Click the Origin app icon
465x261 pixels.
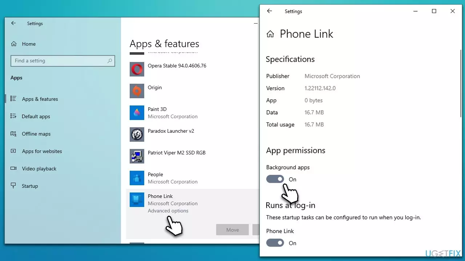[x=137, y=91]
